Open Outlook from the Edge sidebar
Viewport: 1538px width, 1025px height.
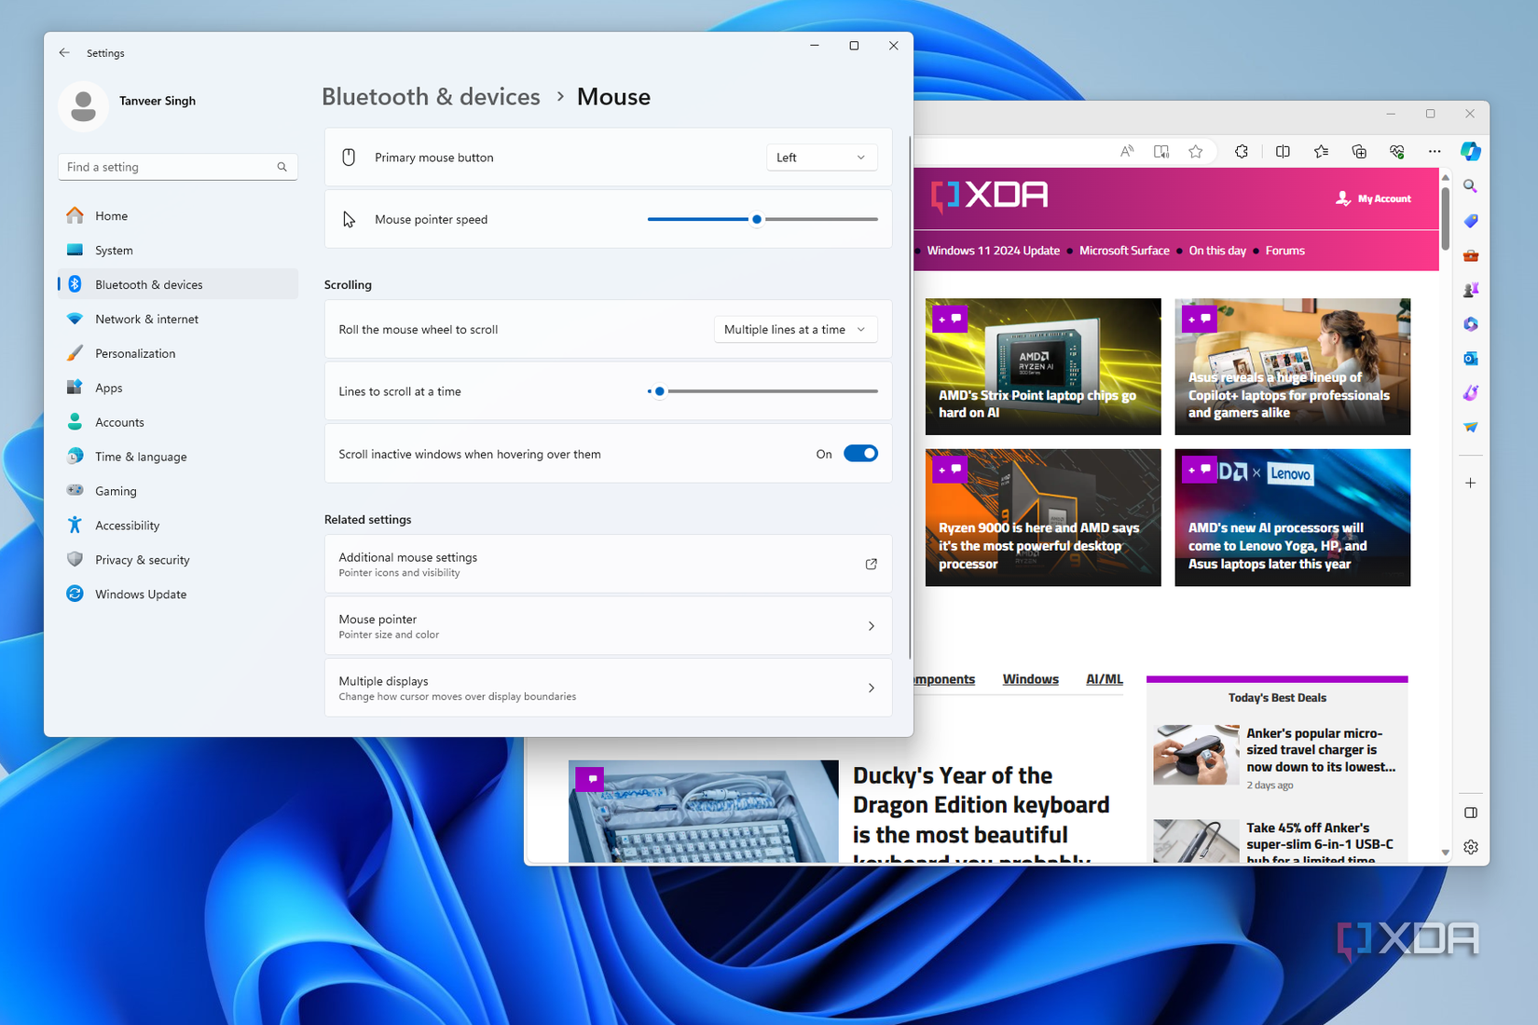point(1471,358)
